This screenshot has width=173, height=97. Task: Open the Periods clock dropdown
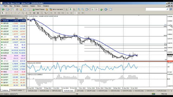coord(106,9)
